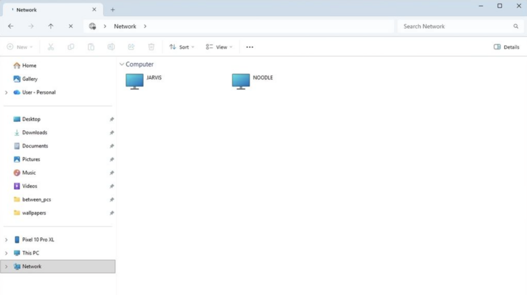Toggle the Details pane
Screen dimensions: 527x295
[x=506, y=47]
